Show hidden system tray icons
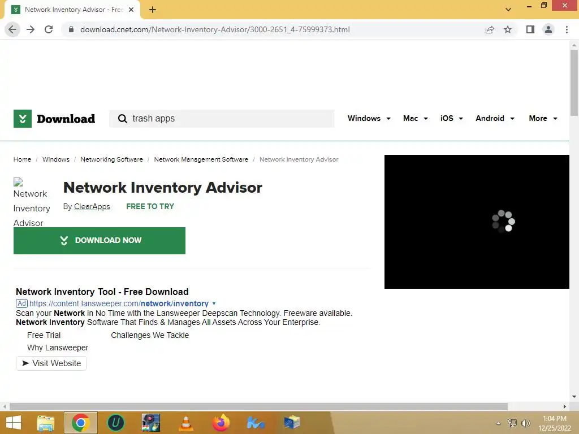The image size is (579, 434). point(499,423)
